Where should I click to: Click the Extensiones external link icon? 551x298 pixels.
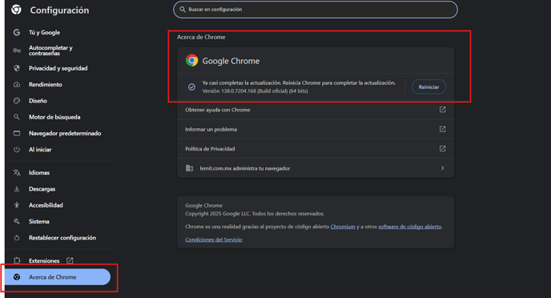[70, 260]
